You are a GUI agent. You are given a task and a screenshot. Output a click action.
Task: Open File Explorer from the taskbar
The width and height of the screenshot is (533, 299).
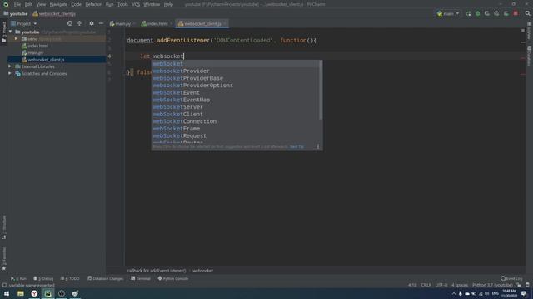pyautogui.click(x=21, y=293)
